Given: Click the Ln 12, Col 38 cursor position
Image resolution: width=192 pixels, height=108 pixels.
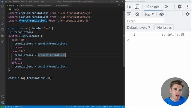Looking at the screenshot, I should pyautogui.click(x=73, y=107).
